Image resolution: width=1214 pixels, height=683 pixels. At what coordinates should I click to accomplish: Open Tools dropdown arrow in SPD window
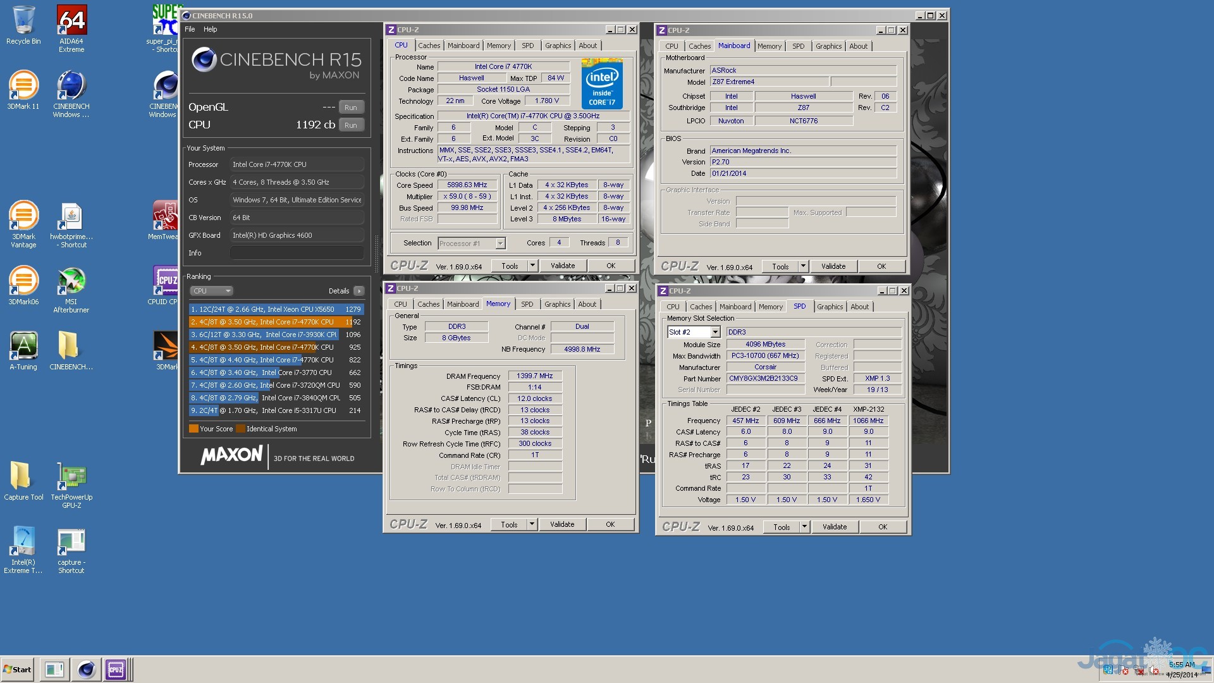[x=804, y=527]
